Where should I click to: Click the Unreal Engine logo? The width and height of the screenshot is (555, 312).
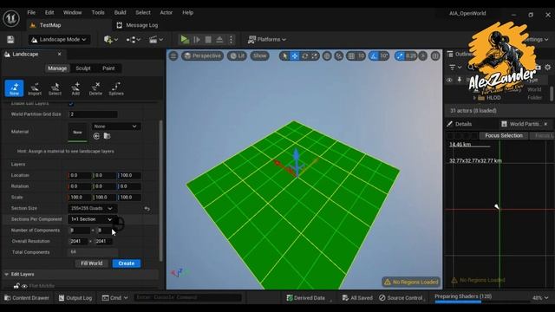(x=11, y=17)
